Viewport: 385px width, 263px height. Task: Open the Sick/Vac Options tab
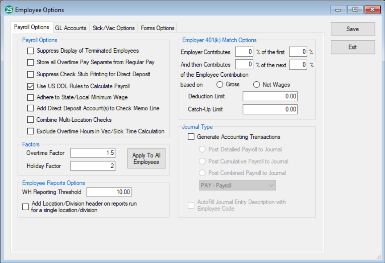tap(113, 27)
